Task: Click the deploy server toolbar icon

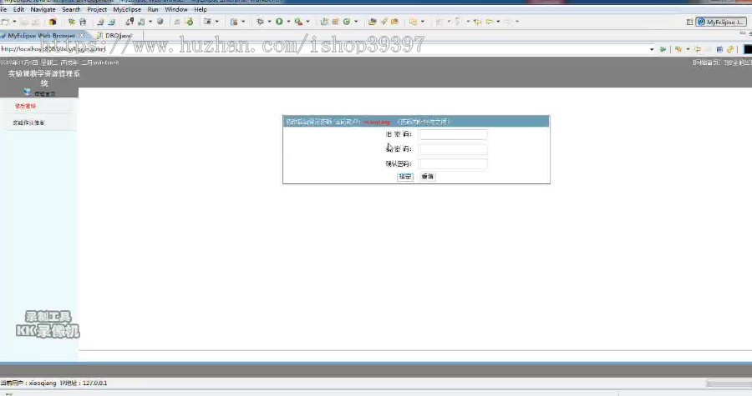Action: (x=100, y=22)
